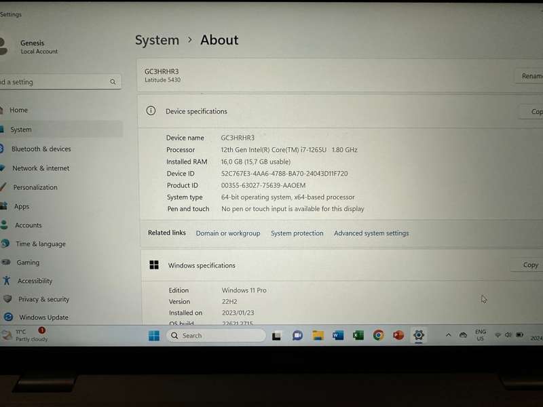Open Accessibility settings
This screenshot has width=543, height=407.
coord(35,281)
